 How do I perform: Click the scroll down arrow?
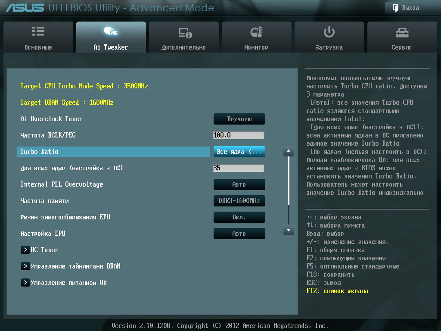pos(289,230)
